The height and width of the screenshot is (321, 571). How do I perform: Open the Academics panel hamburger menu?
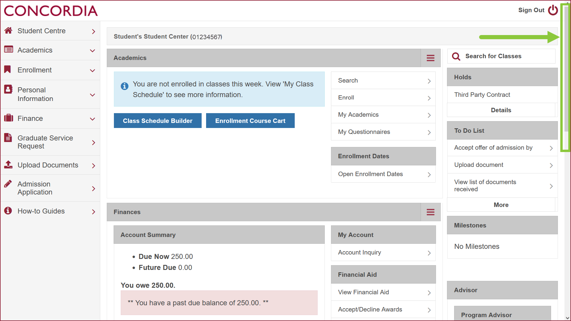point(430,58)
